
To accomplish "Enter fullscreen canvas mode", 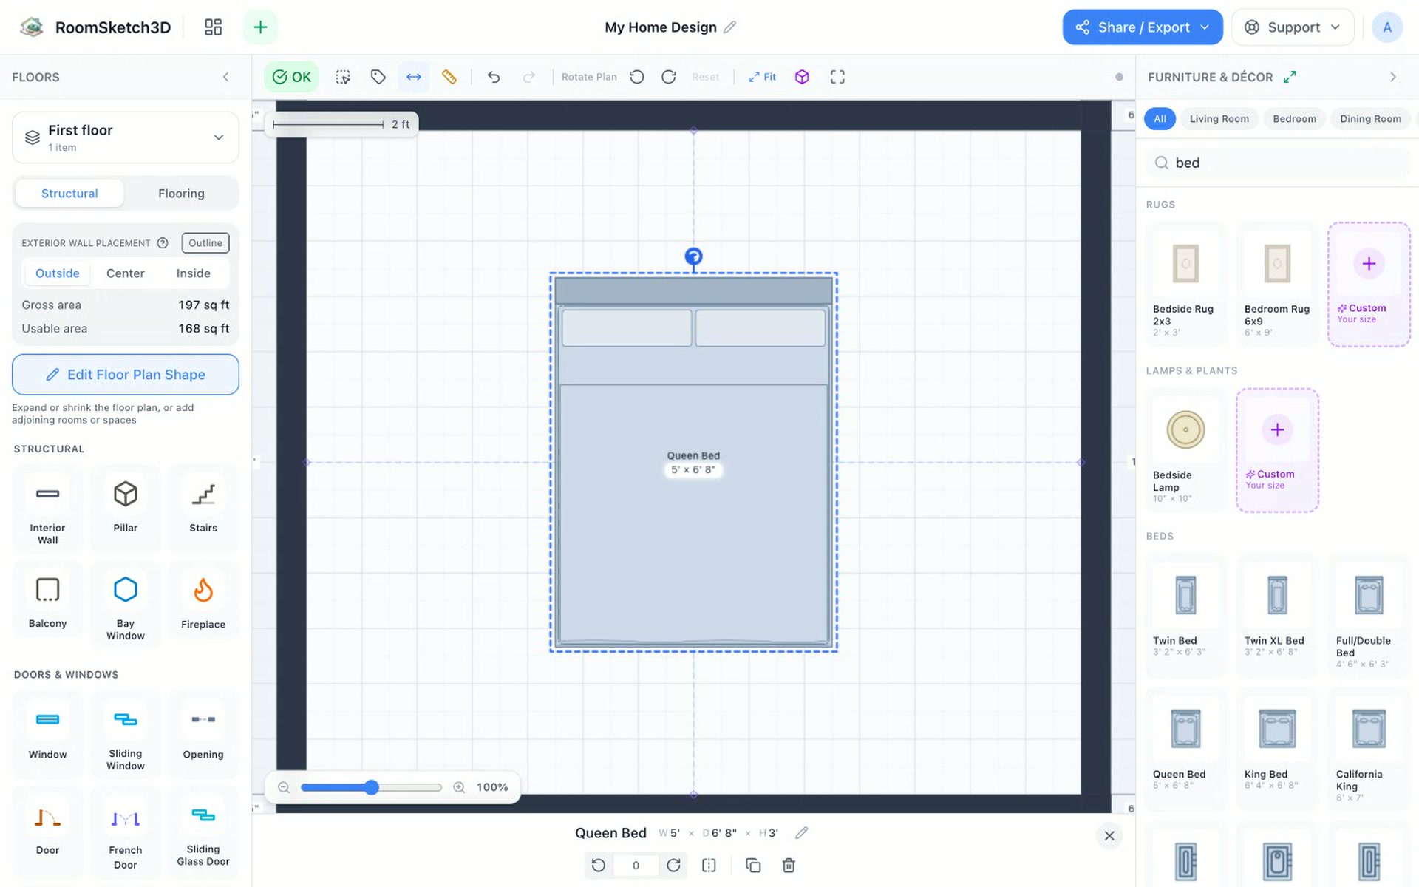I will point(837,77).
